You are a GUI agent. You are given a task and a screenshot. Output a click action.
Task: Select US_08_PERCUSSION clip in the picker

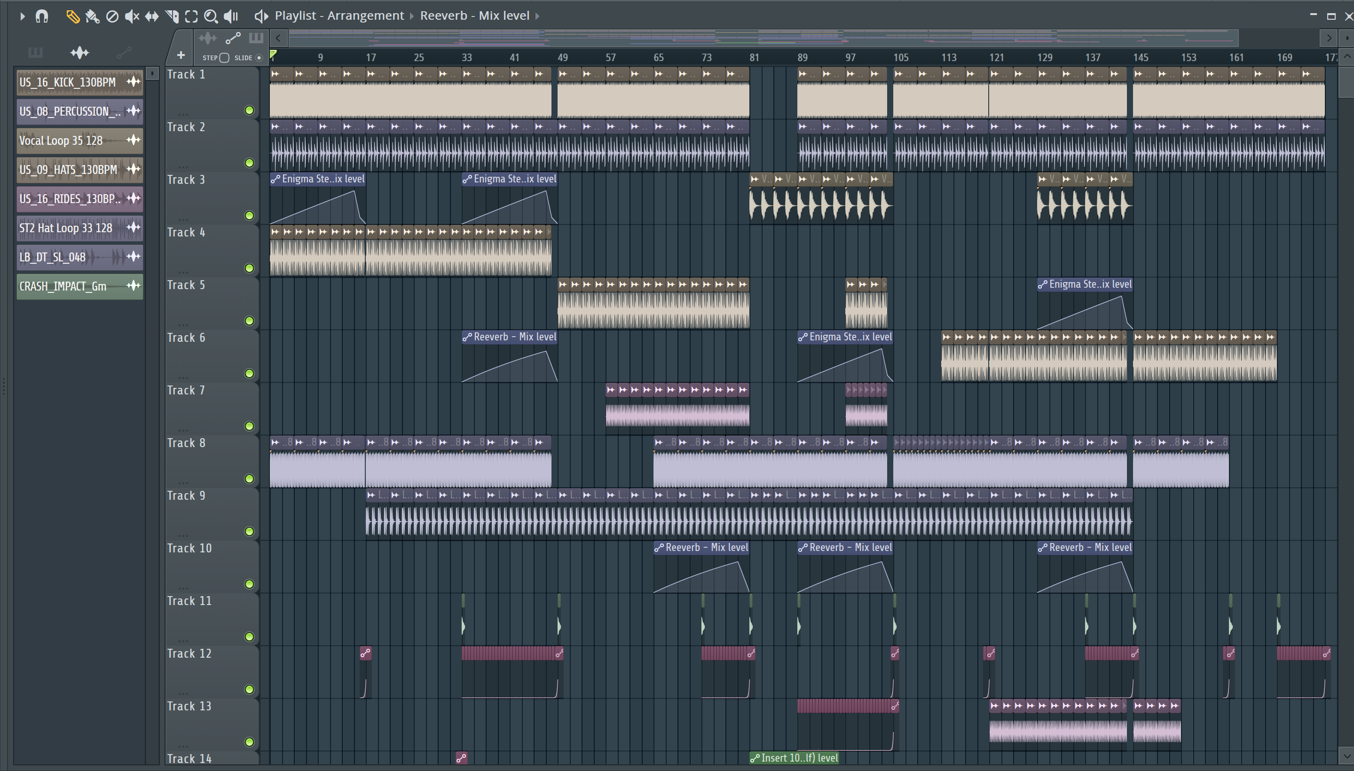click(79, 111)
